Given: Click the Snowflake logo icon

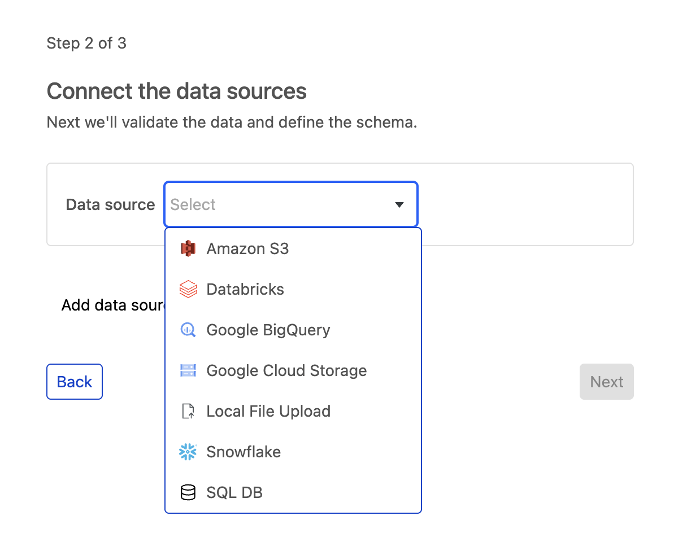Looking at the screenshot, I should point(188,452).
